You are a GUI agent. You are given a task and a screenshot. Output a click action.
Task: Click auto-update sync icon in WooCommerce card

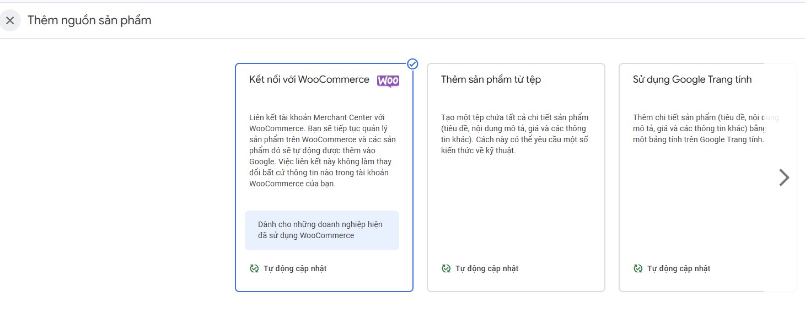click(x=254, y=268)
